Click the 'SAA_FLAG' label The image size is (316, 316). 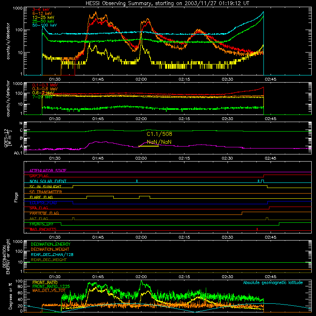pos(39,208)
